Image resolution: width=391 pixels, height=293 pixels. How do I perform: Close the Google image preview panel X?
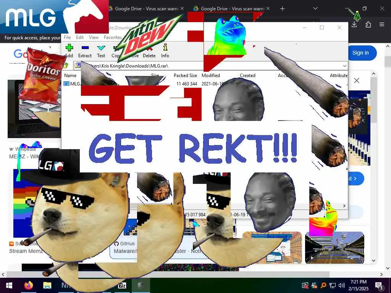[x=357, y=80]
